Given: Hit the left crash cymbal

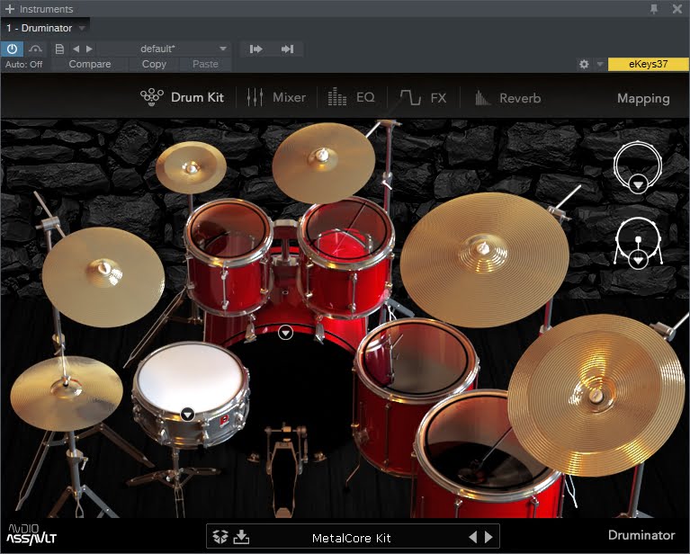Looking at the screenshot, I should point(103,276).
